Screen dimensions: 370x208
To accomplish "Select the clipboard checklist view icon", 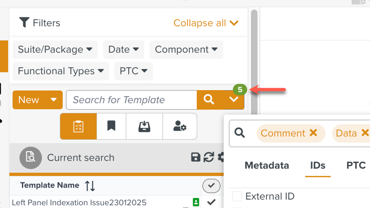I will point(78,127).
